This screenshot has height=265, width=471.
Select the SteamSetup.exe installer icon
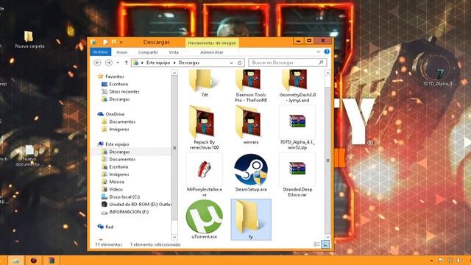point(251,169)
